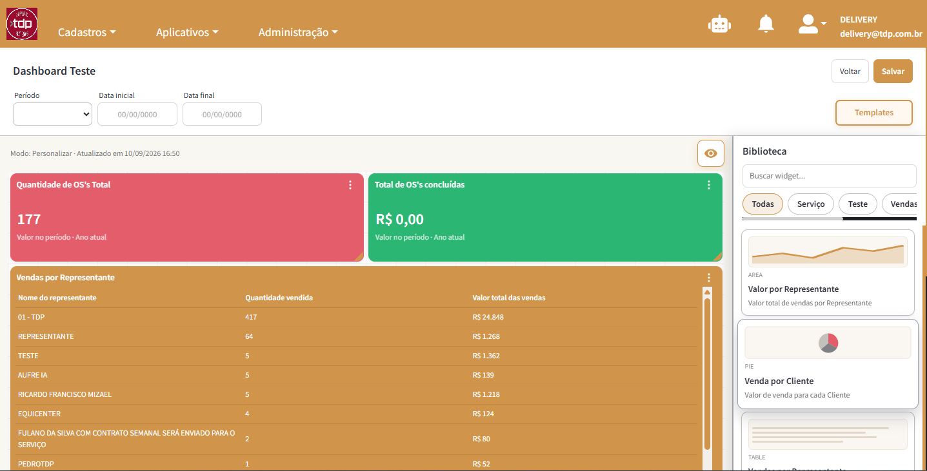Click resize handle on Total de OS's concluídas card
The height and width of the screenshot is (471, 927).
tap(718, 257)
